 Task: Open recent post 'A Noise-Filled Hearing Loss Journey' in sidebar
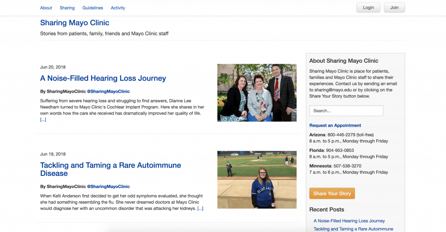349,221
